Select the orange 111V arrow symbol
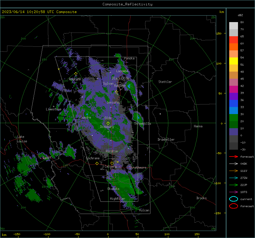 233,171
